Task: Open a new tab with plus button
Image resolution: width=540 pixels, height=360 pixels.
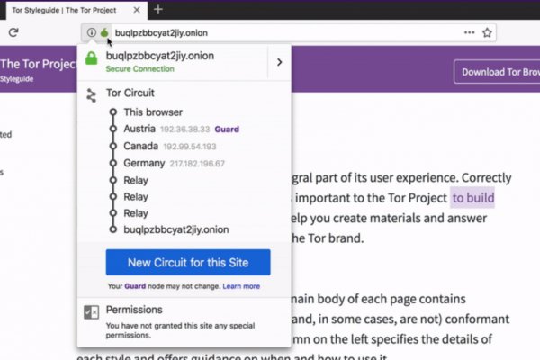Action: tap(158, 9)
